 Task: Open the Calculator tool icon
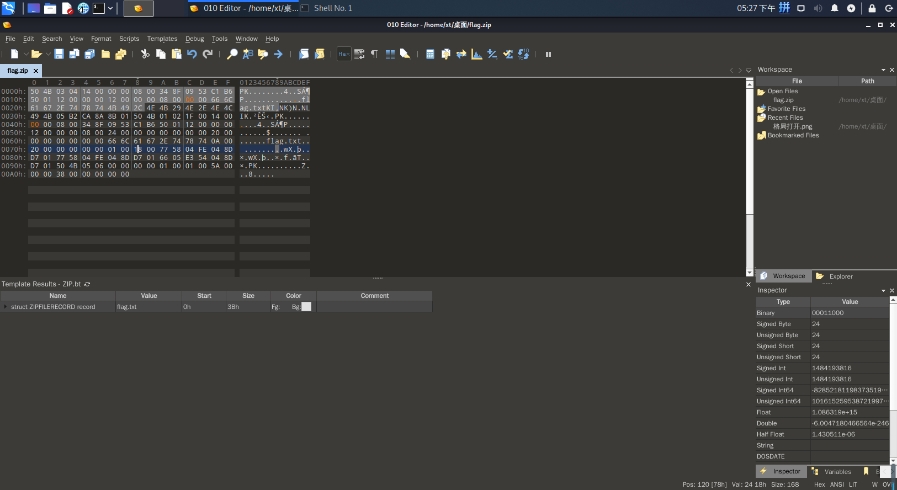430,54
